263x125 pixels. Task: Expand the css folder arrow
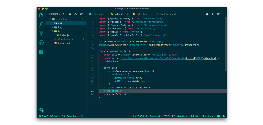52,23
